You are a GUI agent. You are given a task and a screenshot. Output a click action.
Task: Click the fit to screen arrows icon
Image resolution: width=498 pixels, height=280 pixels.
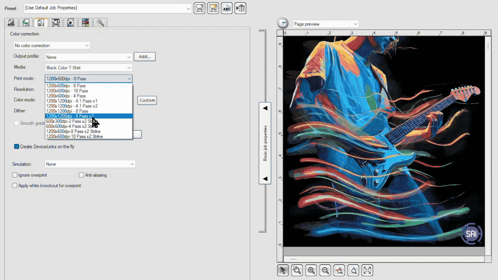coord(367,270)
